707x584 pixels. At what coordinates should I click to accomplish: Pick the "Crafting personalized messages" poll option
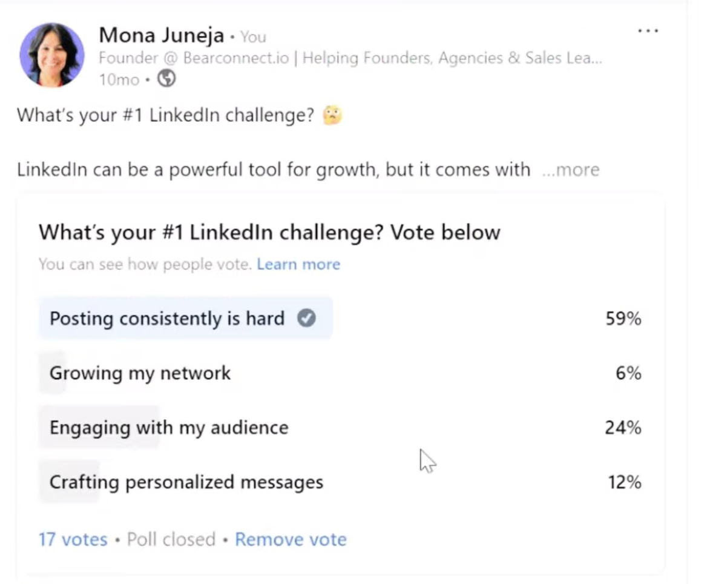[186, 482]
